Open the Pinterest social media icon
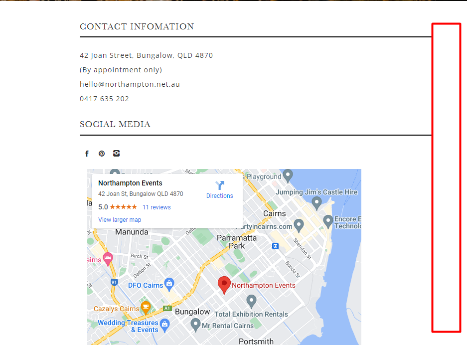Image resolution: width=467 pixels, height=345 pixels. pyautogui.click(x=102, y=154)
